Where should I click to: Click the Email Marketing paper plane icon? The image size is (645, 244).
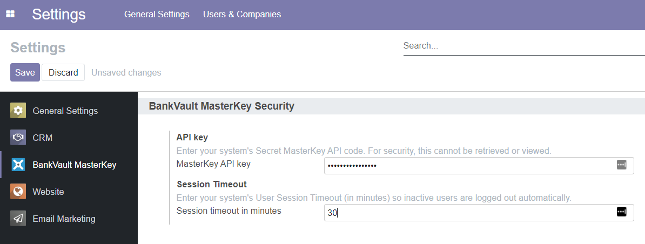[18, 219]
